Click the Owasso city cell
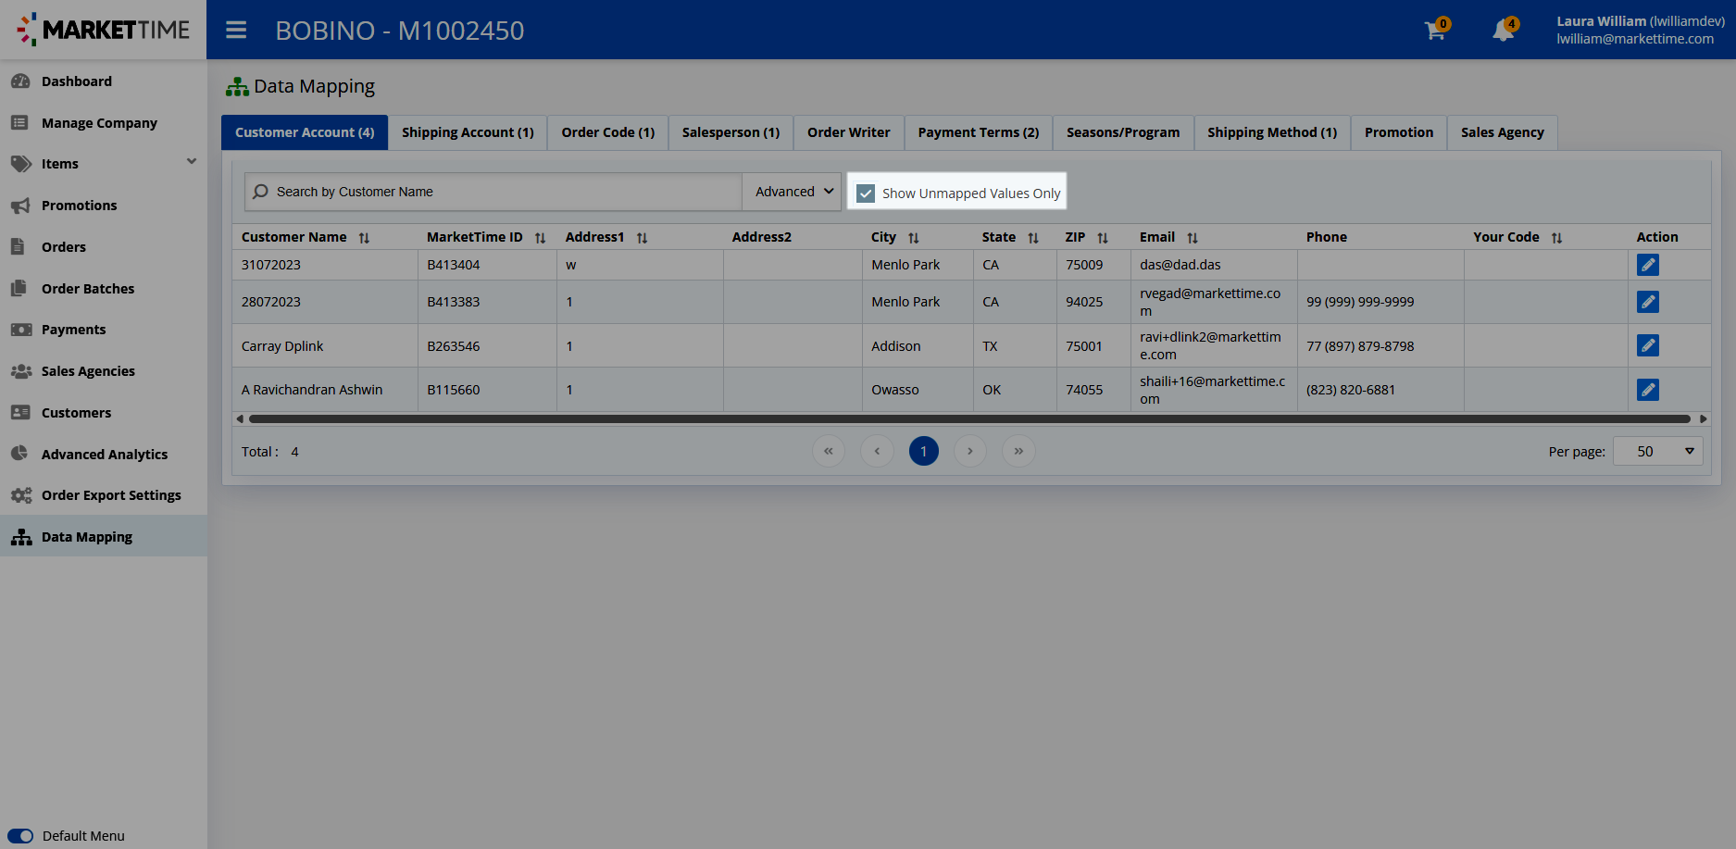This screenshot has width=1736, height=849. (x=918, y=390)
